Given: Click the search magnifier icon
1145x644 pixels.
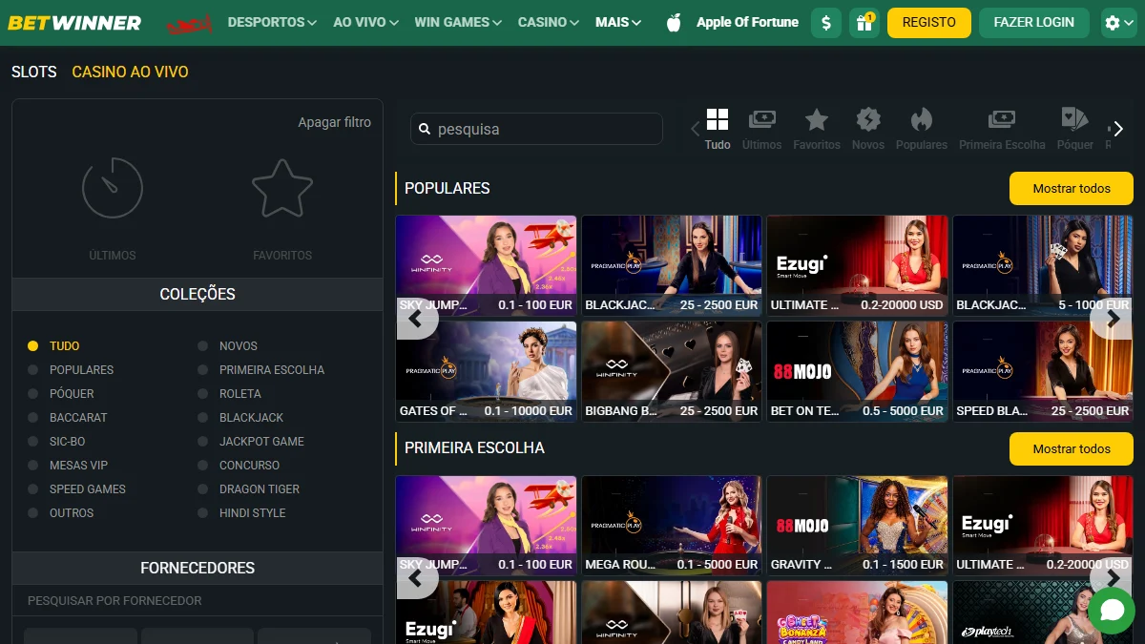Looking at the screenshot, I should (x=424, y=129).
